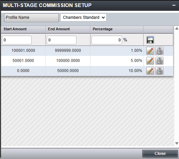Click the scrollbar up arrow

177,28
